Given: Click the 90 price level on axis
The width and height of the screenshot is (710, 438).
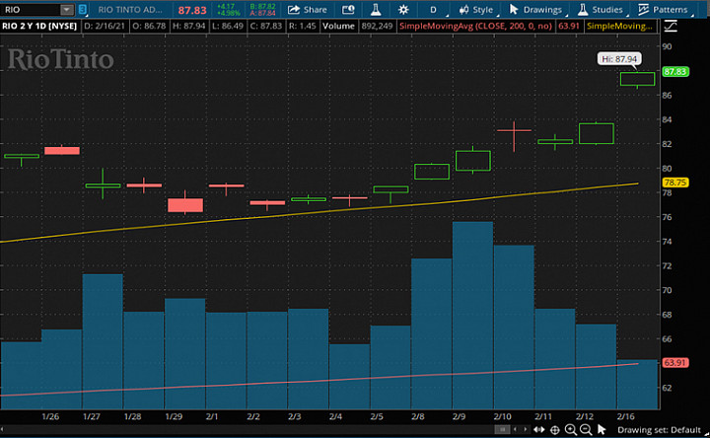Looking at the screenshot, I should coord(667,46).
